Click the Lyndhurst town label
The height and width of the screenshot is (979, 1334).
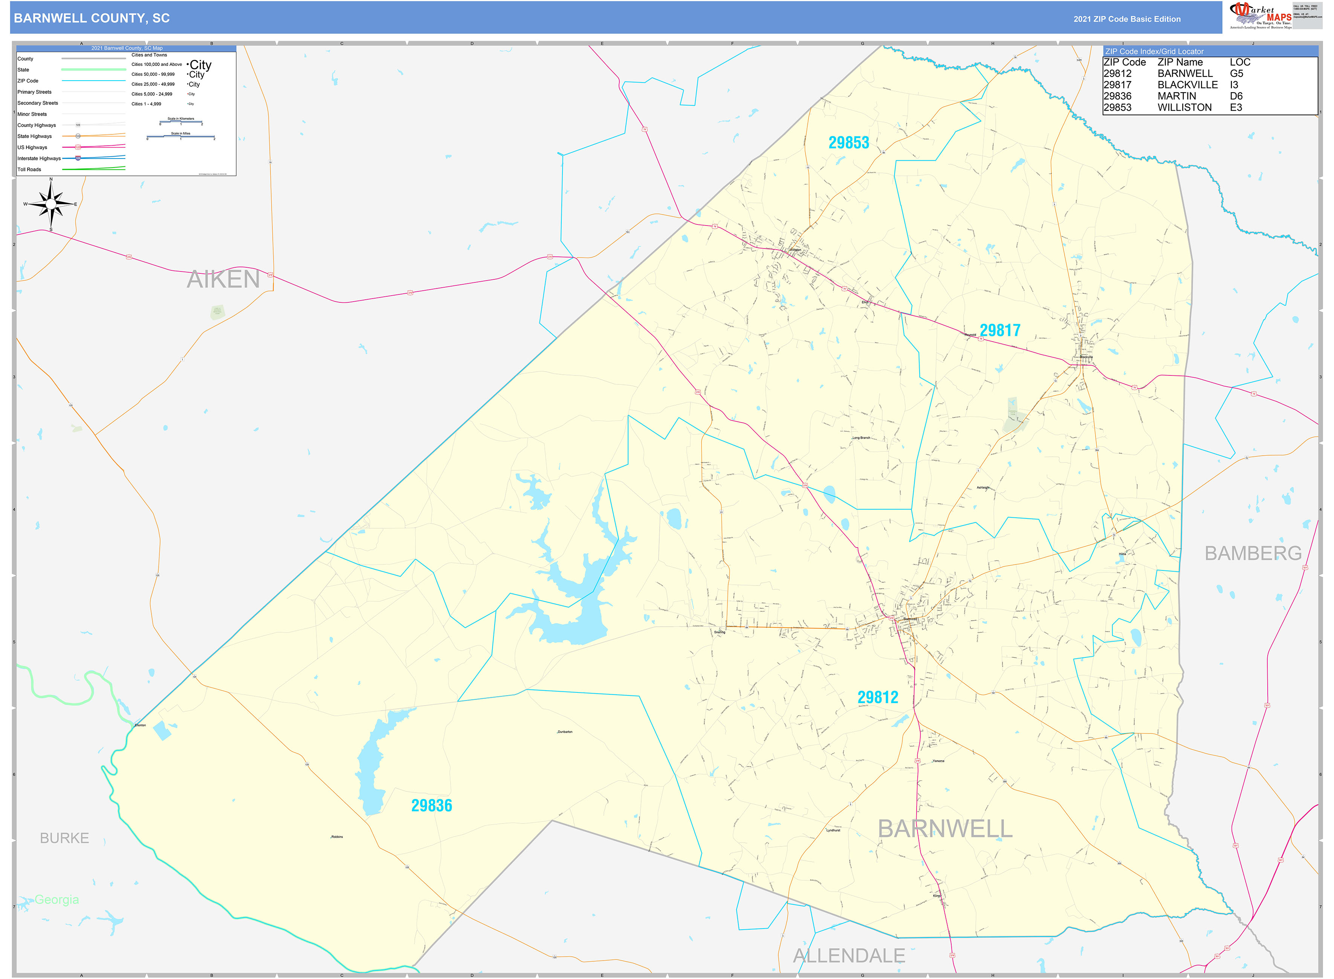[x=833, y=830]
